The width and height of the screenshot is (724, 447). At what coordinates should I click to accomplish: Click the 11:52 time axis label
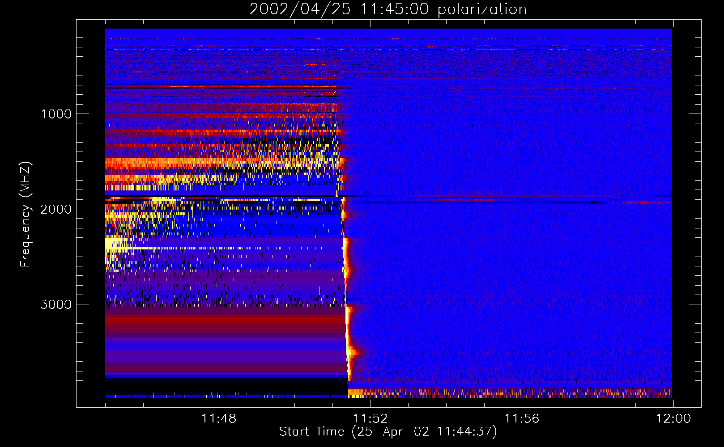[x=371, y=419]
